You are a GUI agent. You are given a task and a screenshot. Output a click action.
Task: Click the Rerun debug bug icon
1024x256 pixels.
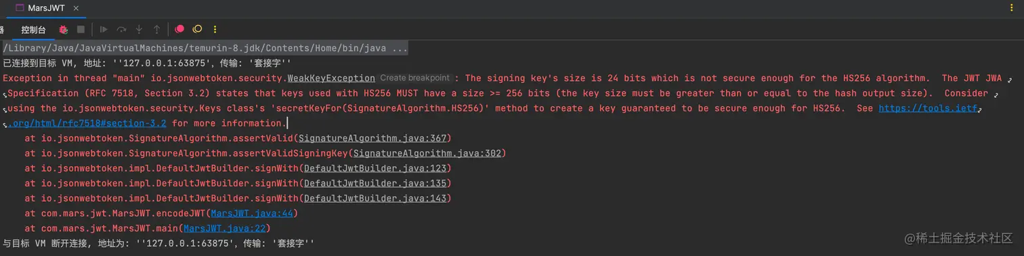[x=63, y=30]
